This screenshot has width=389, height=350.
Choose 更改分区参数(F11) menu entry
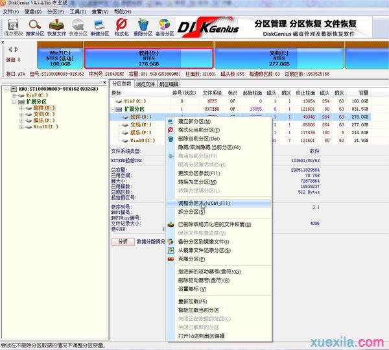[x=219, y=173]
